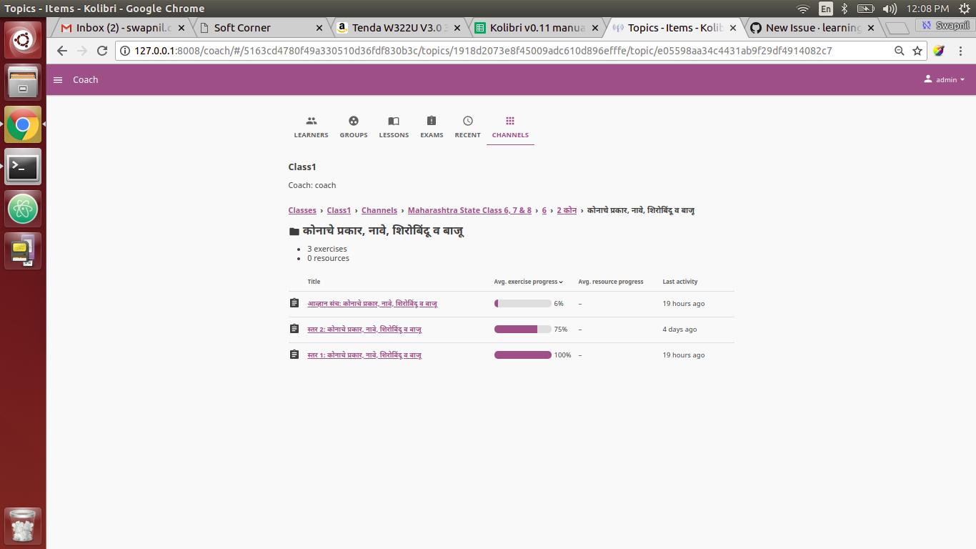This screenshot has width=976, height=549.
Task: Open the sidebar hamburger menu
Action: [x=57, y=80]
